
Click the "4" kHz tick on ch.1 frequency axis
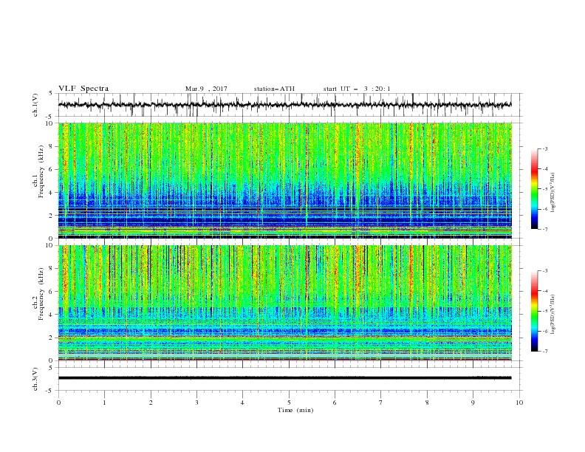tap(52, 193)
